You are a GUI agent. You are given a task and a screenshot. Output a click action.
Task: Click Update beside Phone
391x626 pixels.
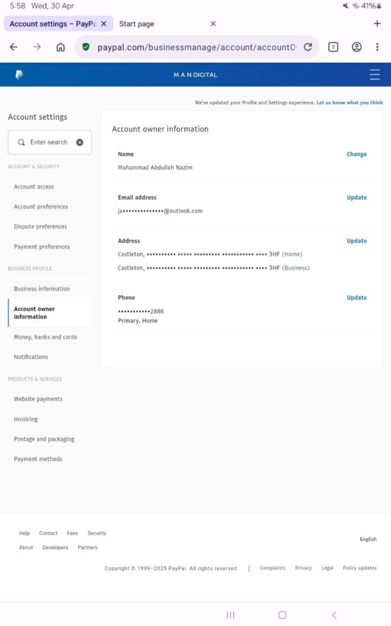[356, 298]
